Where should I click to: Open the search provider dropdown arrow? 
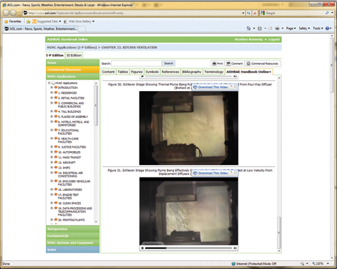tap(332, 13)
